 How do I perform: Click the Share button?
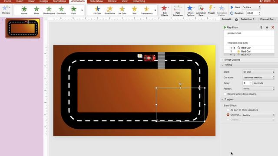(x=265, y=1)
